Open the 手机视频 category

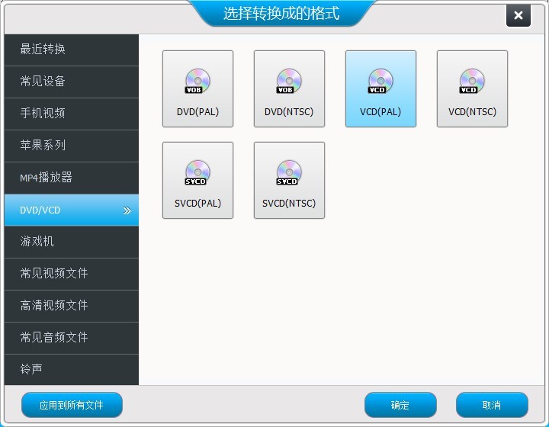[72, 114]
